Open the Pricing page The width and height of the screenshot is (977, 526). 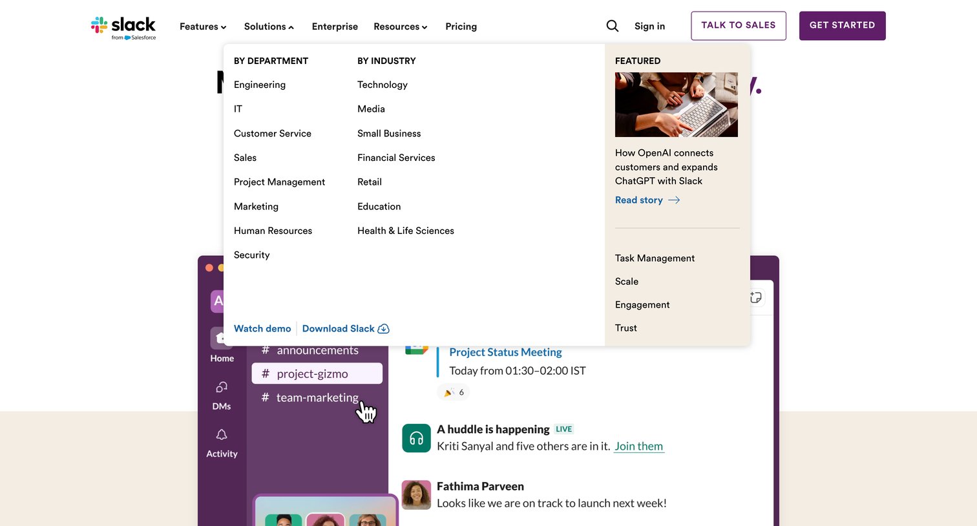461,26
